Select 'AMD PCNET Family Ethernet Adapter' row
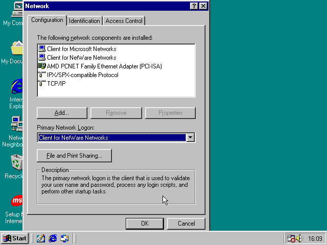This screenshot has width=327, height=245. click(x=104, y=66)
